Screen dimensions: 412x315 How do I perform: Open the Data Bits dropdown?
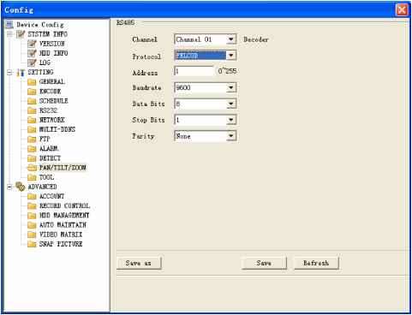point(231,104)
